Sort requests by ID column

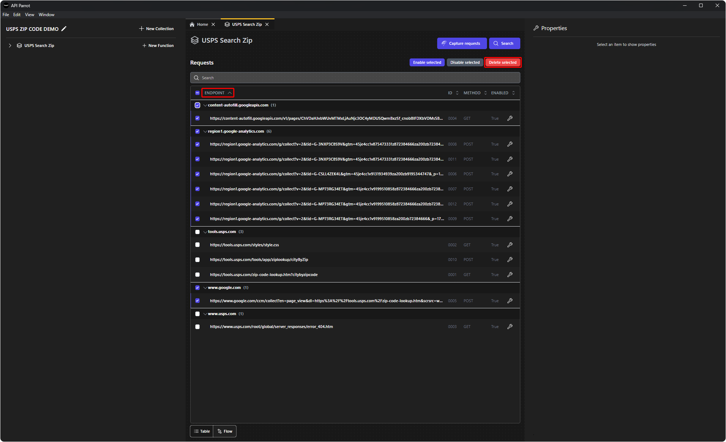coord(453,93)
